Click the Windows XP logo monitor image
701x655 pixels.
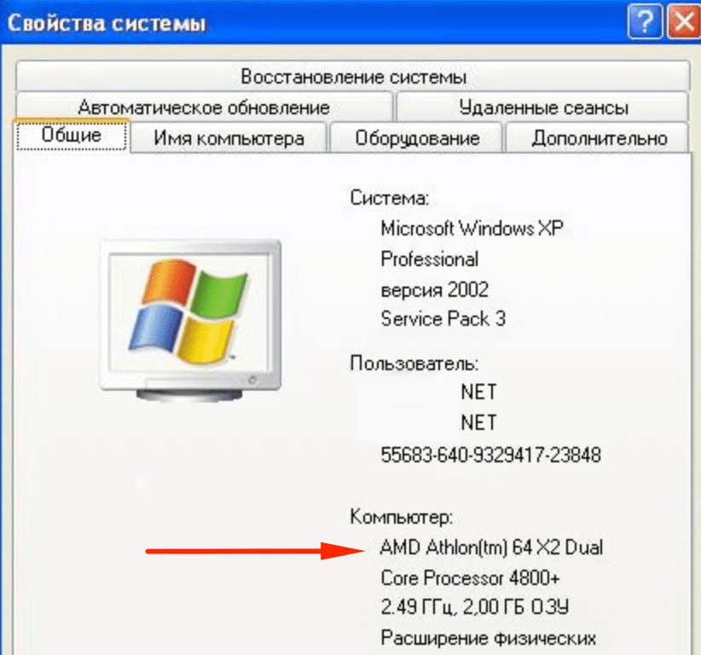tap(191, 320)
